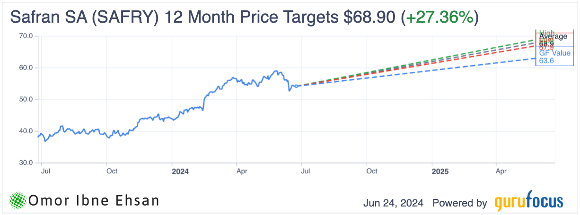Click the first Apr label on the x-axis
Screen dimensions: 580x215
[x=242, y=171]
